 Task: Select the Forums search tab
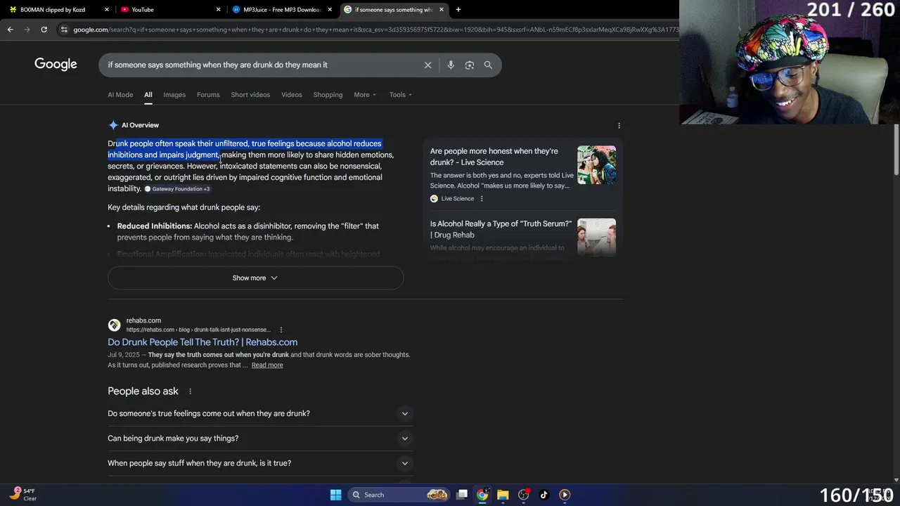pyautogui.click(x=208, y=95)
